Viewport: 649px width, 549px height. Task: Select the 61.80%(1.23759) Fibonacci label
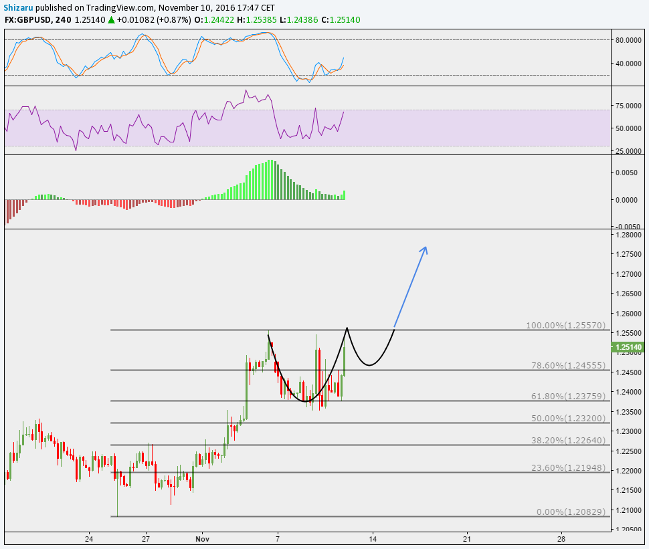click(568, 397)
